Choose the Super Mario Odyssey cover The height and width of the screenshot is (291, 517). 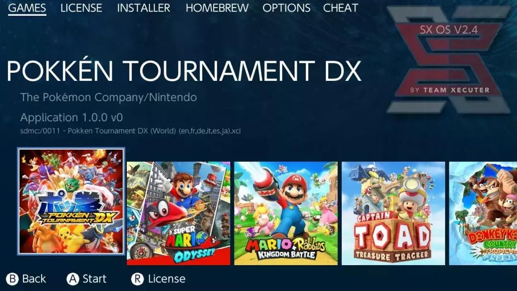tap(179, 213)
